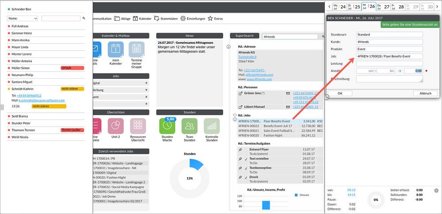This screenshot has width=442, height=214.
Task: Click in the Beschreibung text area
Action: [x=389, y=79]
